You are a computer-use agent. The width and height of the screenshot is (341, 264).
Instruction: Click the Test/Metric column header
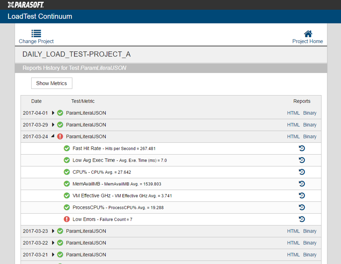pyautogui.click(x=83, y=101)
